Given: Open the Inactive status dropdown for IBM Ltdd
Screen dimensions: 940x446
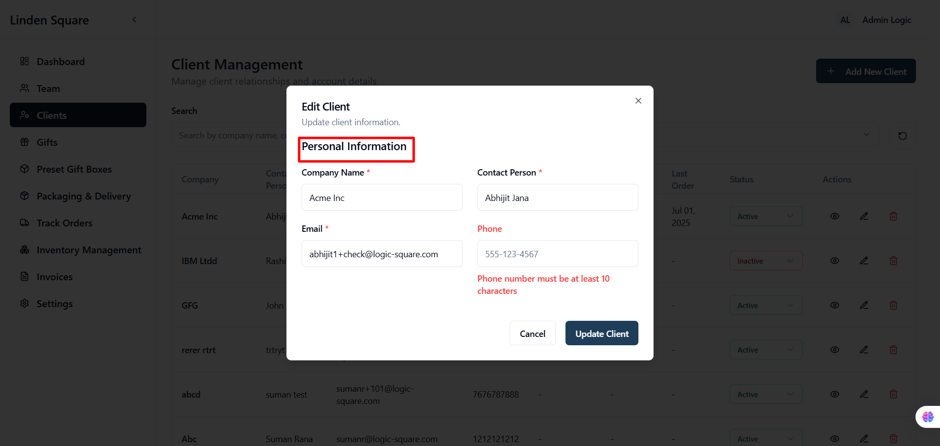Looking at the screenshot, I should (766, 261).
